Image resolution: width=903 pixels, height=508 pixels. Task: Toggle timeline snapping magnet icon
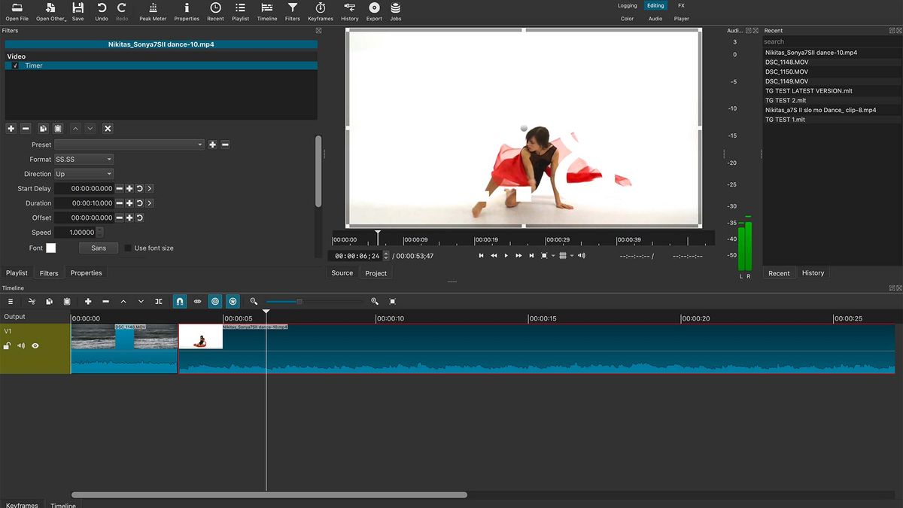click(x=180, y=301)
